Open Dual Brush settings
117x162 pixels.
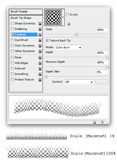(21, 40)
